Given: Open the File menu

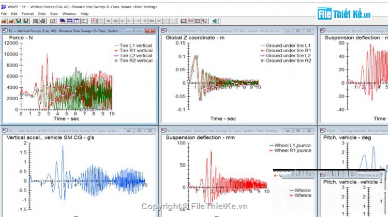Looking at the screenshot, I should point(4,14).
